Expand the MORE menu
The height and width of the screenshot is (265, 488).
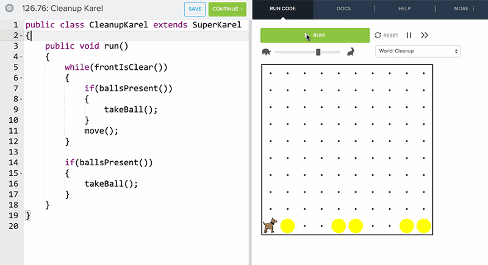[464, 9]
